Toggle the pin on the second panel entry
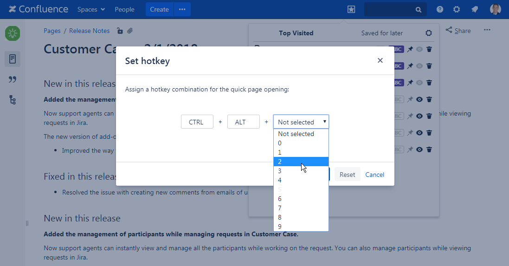 pos(410,66)
